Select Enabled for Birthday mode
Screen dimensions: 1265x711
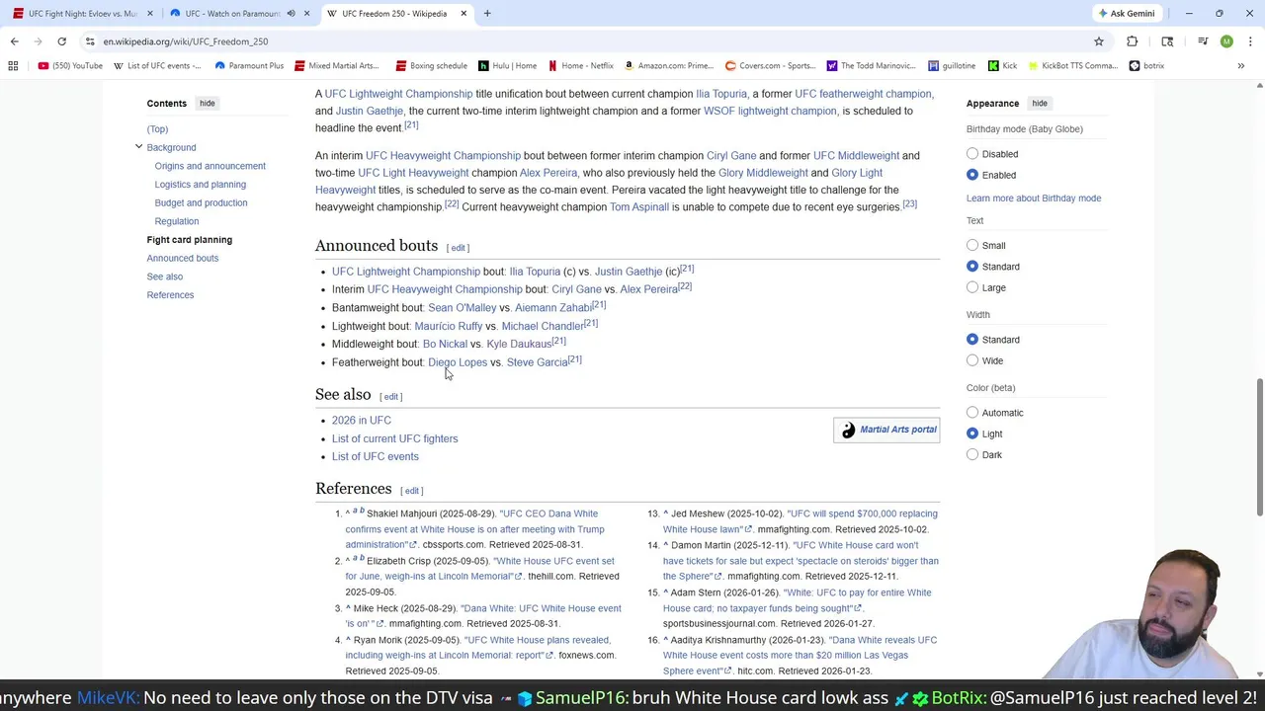coord(972,175)
